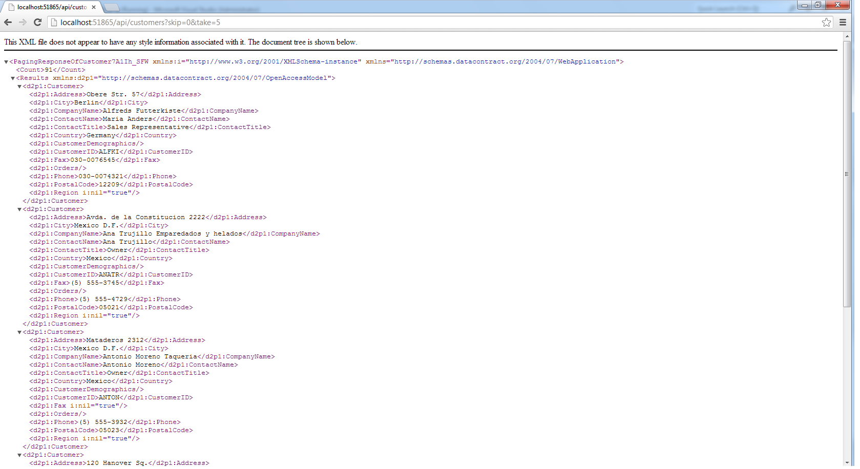
Task: Click the PostalCode '05021' line
Action: point(111,308)
